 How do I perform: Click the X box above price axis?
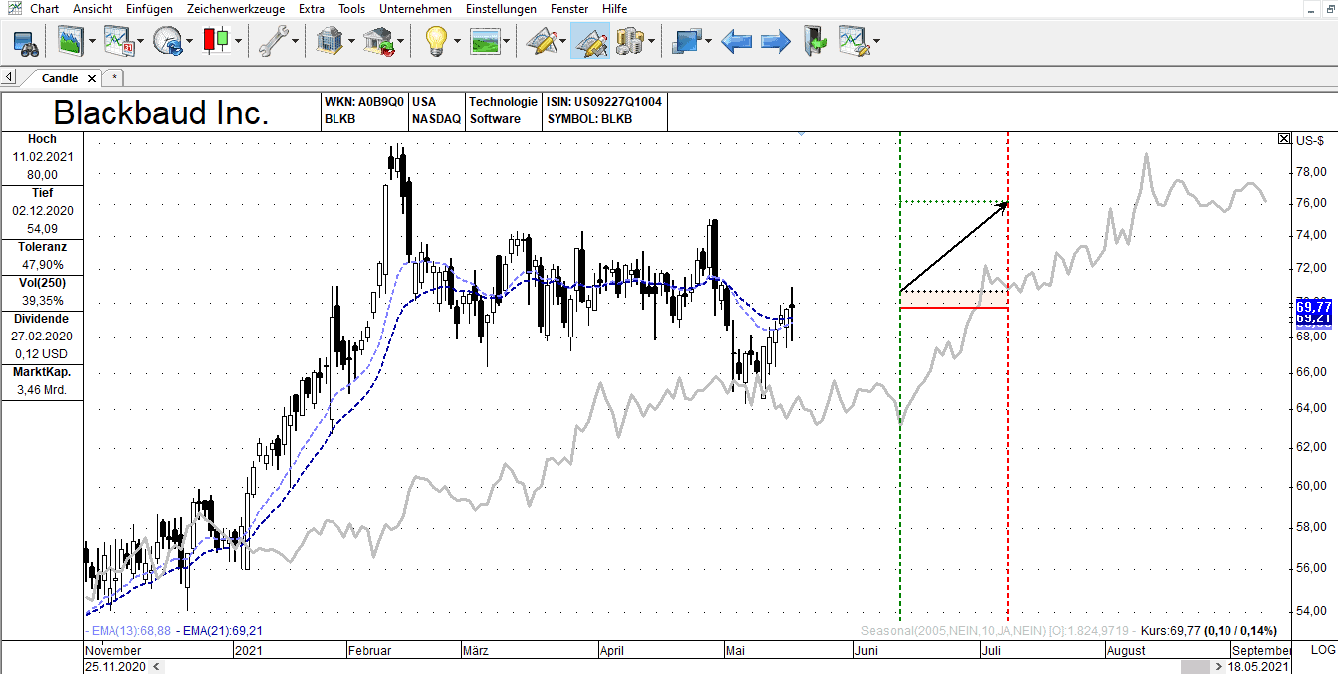click(x=1283, y=139)
